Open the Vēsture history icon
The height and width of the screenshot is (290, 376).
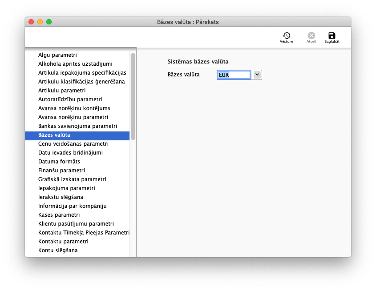tap(286, 38)
